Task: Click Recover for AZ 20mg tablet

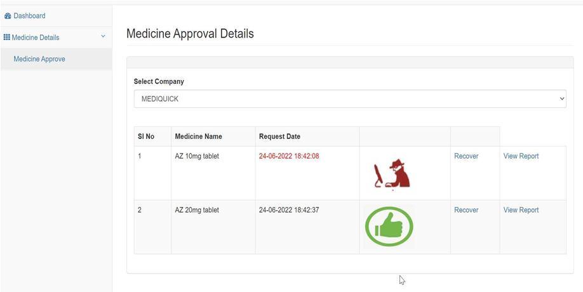Action: tap(466, 210)
